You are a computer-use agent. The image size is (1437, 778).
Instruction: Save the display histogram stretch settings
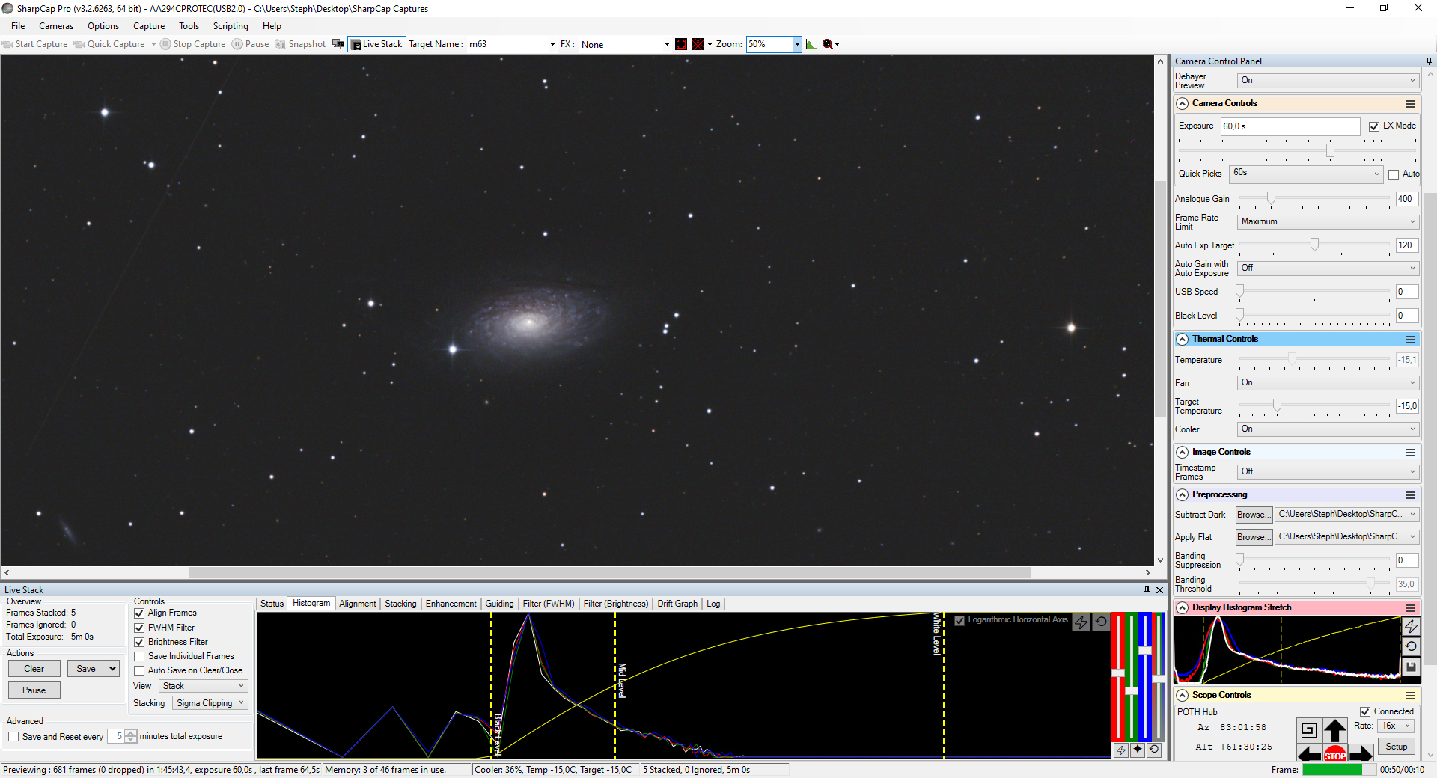(1411, 667)
